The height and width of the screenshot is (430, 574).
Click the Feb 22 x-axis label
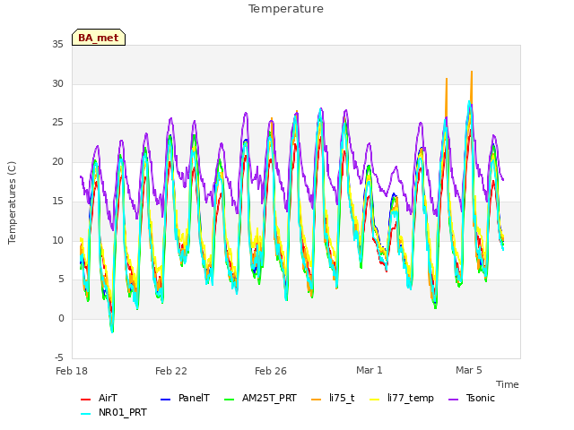coord(171,371)
